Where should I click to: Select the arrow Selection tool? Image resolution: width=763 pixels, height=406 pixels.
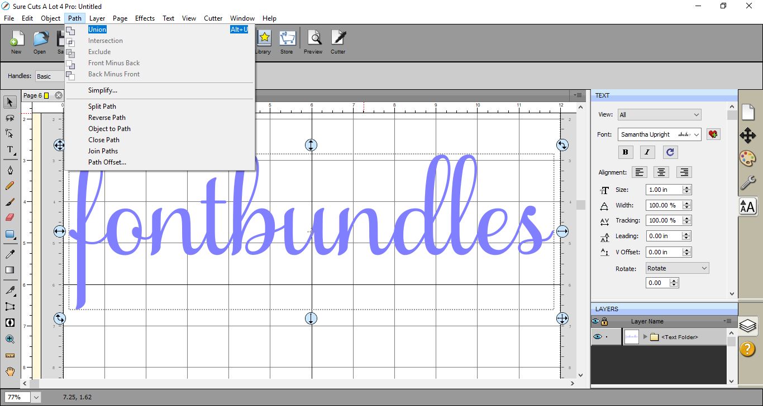pos(10,102)
